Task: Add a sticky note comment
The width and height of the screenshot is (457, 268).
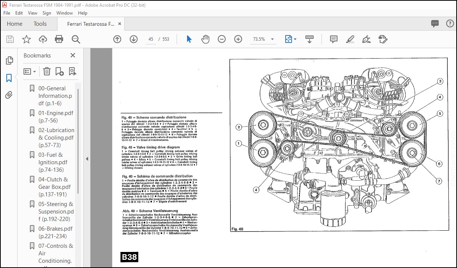Action: point(334,39)
